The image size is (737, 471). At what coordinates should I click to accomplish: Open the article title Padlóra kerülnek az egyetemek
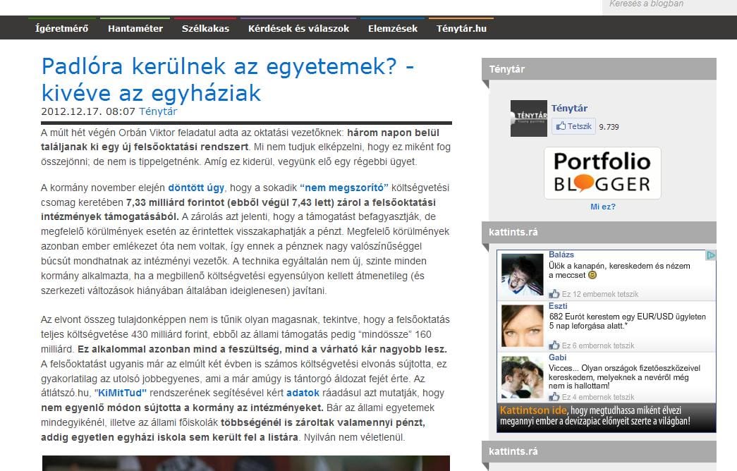pyautogui.click(x=228, y=80)
